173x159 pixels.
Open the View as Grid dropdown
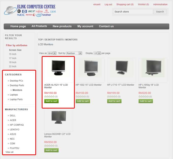point(52,53)
